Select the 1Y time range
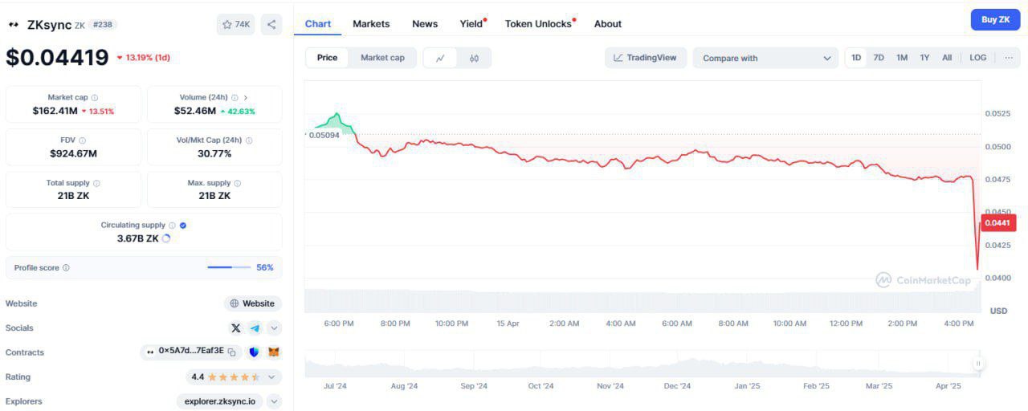 point(924,58)
